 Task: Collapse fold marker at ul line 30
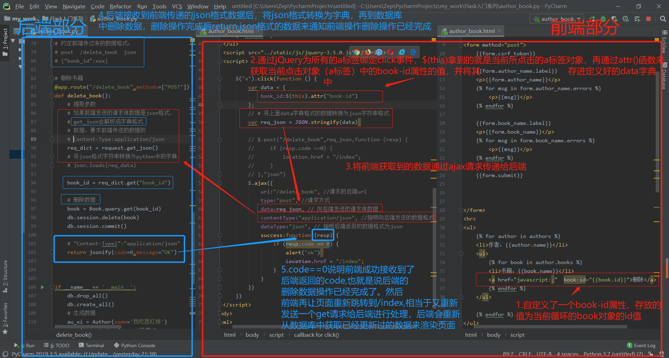(461, 228)
